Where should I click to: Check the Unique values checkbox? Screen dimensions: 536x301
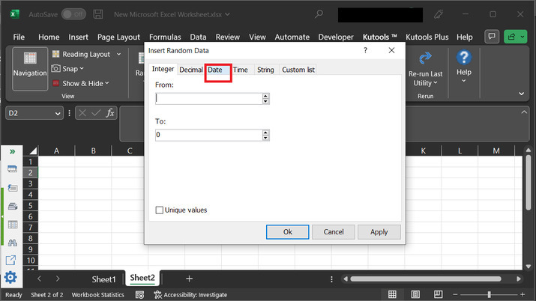(159, 210)
